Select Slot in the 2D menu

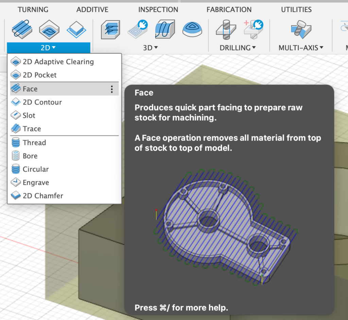point(29,115)
